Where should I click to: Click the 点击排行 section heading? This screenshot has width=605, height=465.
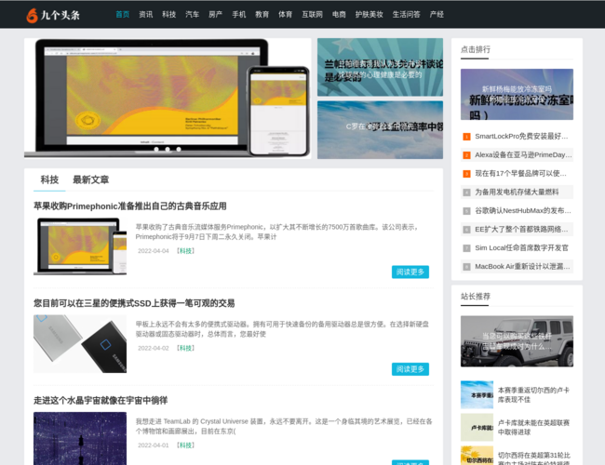click(476, 49)
